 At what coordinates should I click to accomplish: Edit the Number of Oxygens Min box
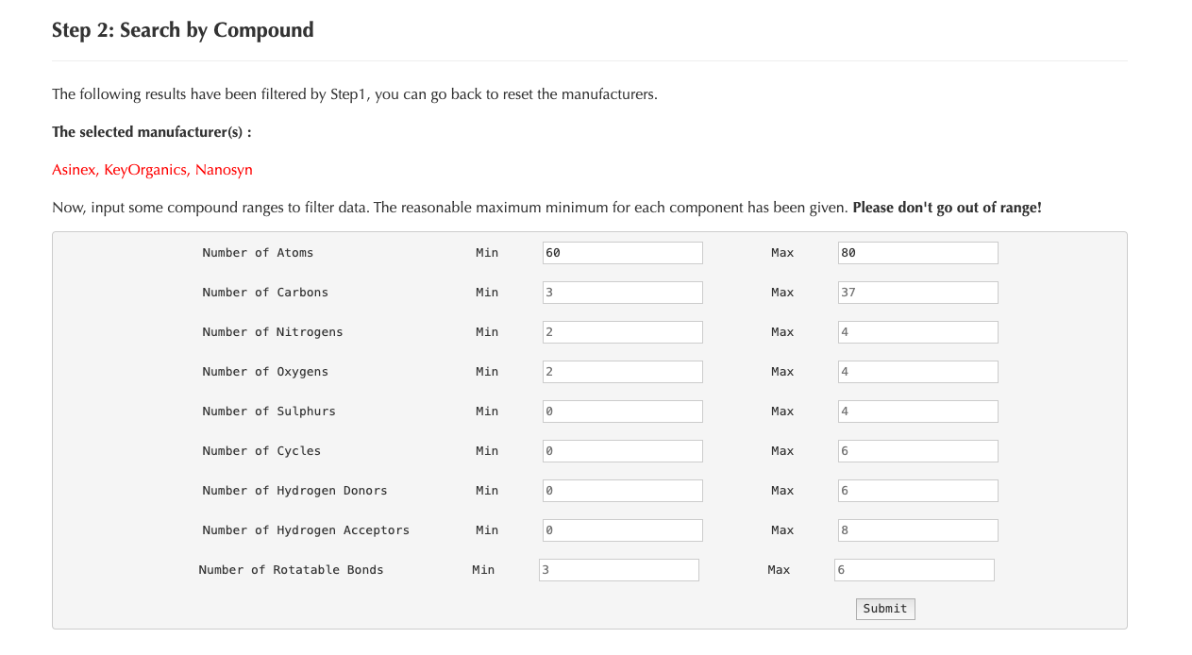click(x=622, y=372)
